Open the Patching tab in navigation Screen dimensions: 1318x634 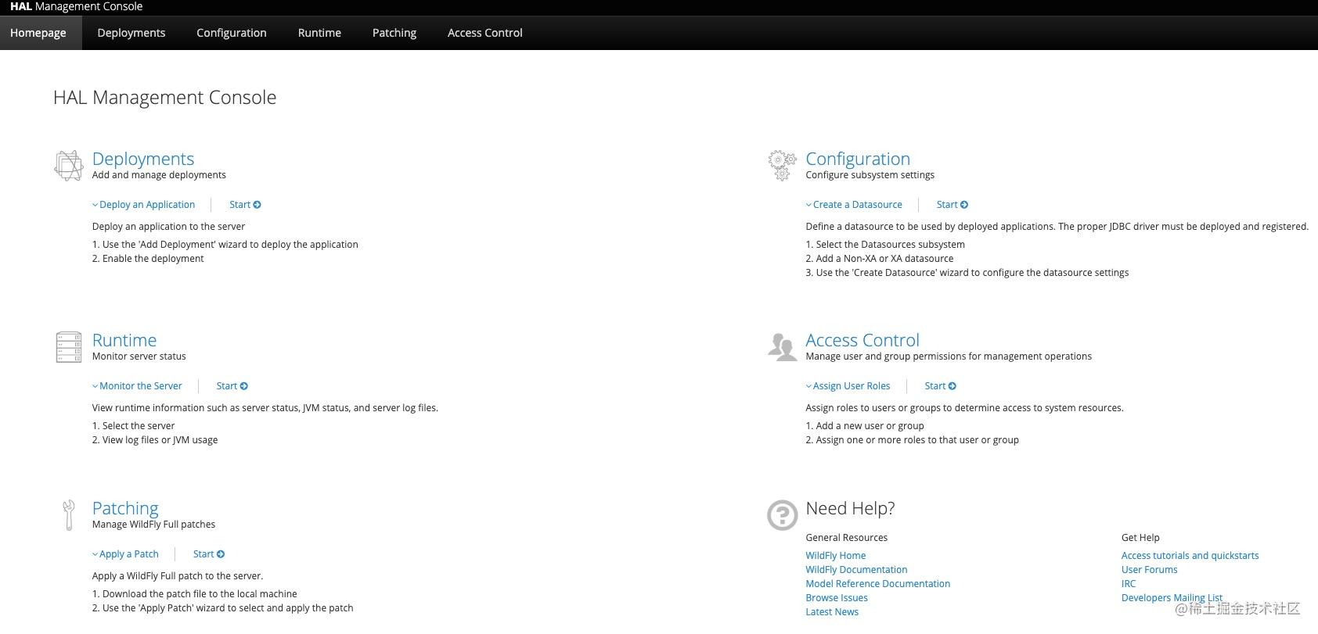click(x=394, y=33)
